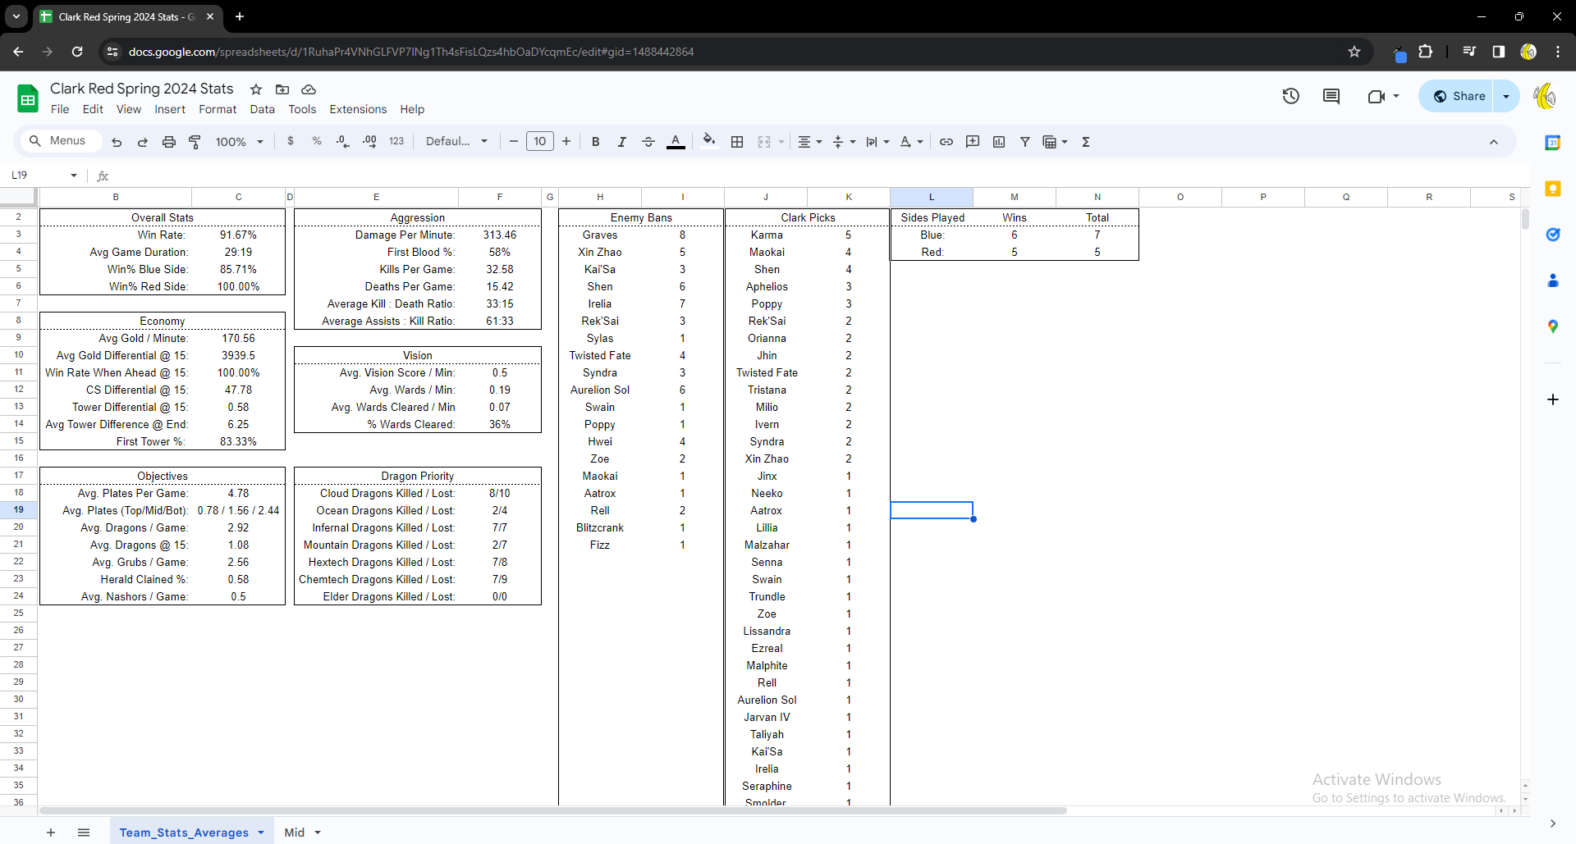Click the Undo icon in toolbar
1576x844 pixels.
tap(117, 142)
